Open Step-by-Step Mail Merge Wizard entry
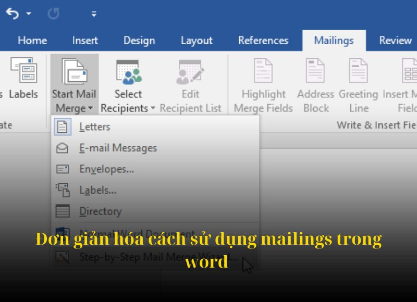Viewport: 417px width, 302px height. pyautogui.click(x=155, y=257)
